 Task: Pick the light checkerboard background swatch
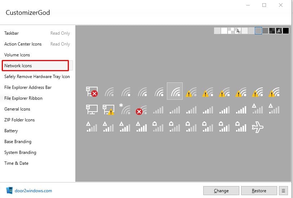[x=231, y=31]
